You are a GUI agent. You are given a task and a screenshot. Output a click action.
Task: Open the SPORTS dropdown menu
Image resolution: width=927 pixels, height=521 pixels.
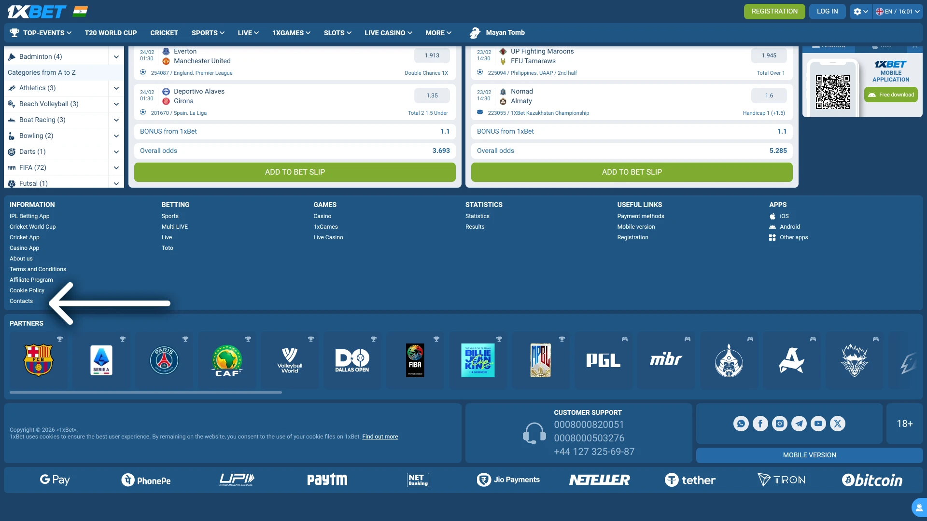click(208, 33)
